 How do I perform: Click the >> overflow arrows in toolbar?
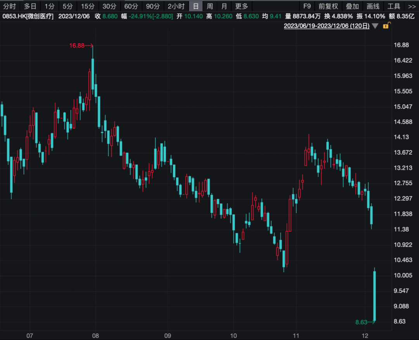(x=412, y=6)
